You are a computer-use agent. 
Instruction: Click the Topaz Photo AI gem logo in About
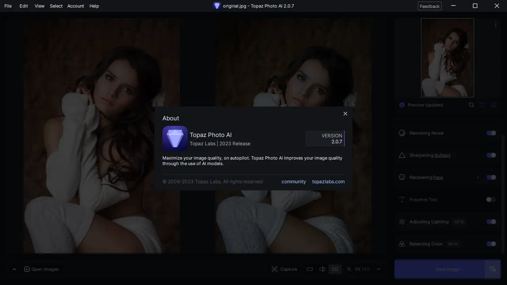point(175,139)
